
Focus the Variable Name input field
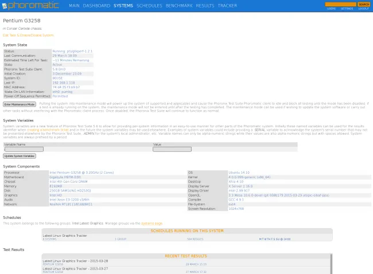coord(24,149)
